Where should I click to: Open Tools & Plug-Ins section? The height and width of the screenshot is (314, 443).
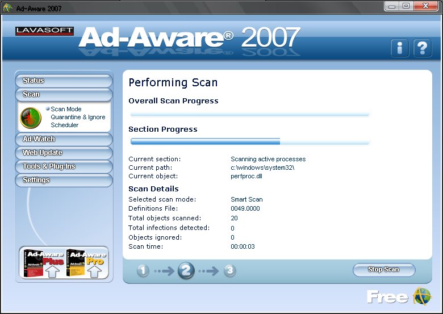(x=64, y=166)
